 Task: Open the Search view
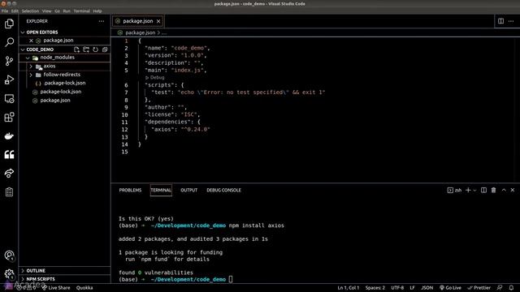(x=9, y=42)
